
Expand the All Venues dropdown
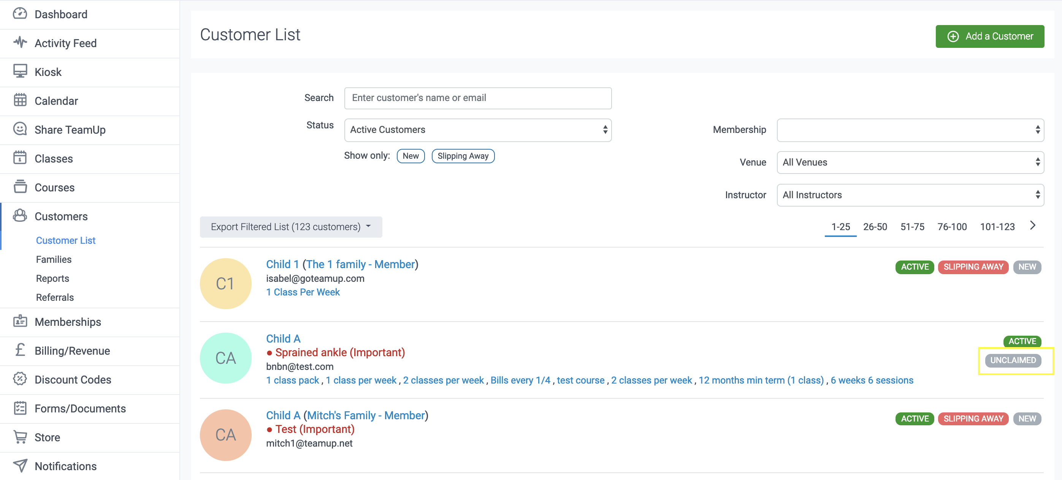click(x=910, y=162)
